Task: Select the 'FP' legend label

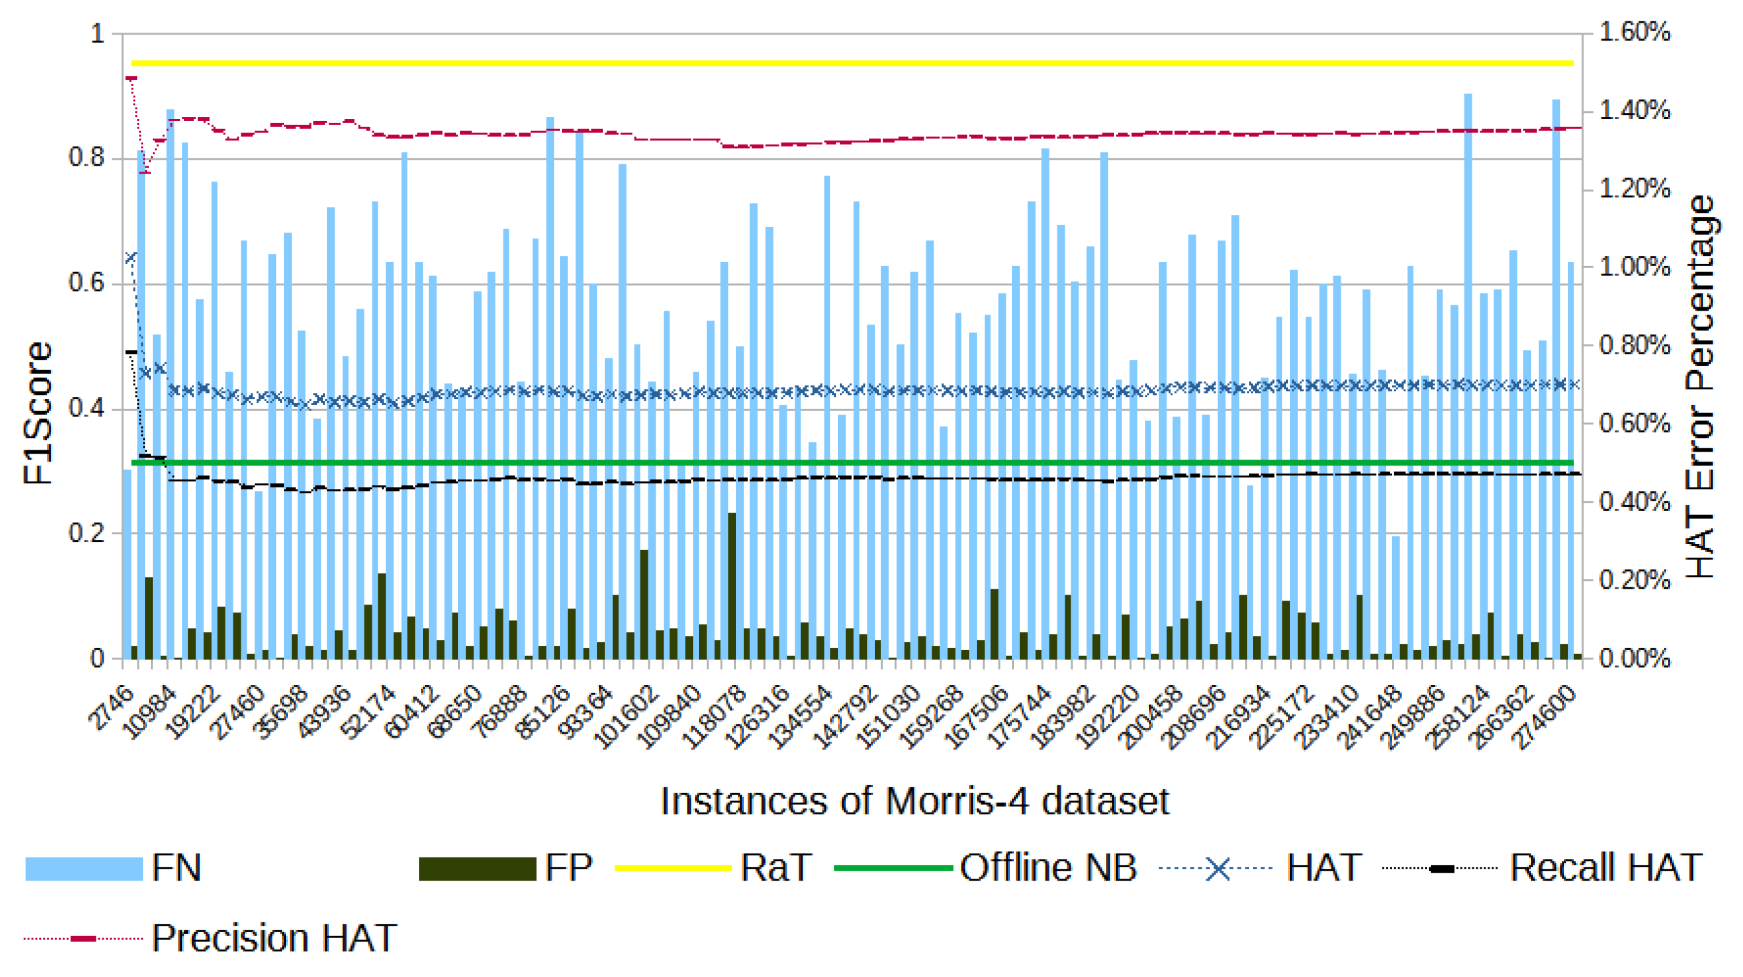Action: coord(569,868)
